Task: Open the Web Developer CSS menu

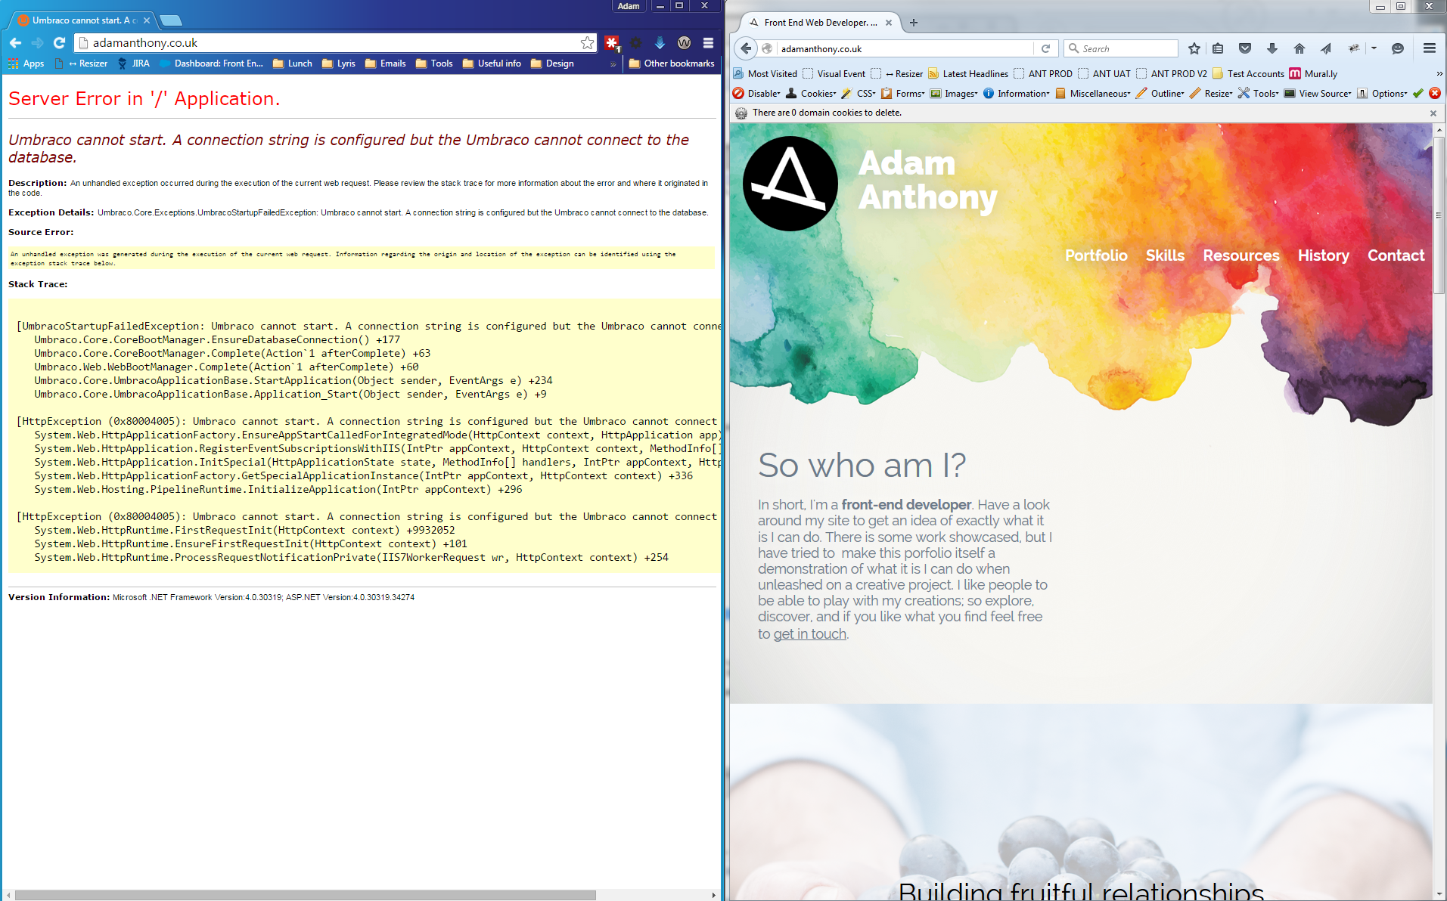Action: [859, 94]
